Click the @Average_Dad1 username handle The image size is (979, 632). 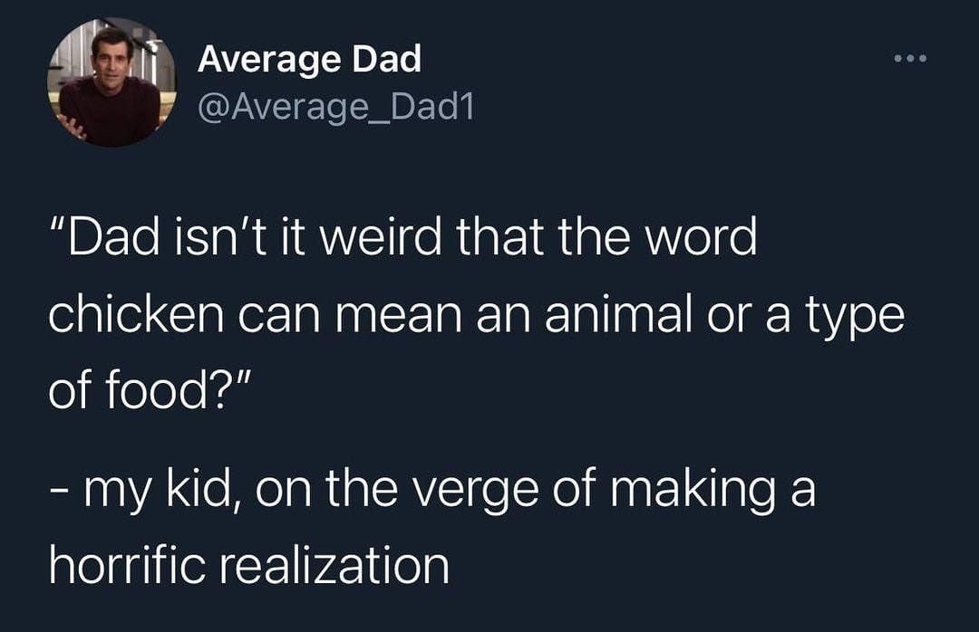pyautogui.click(x=335, y=108)
